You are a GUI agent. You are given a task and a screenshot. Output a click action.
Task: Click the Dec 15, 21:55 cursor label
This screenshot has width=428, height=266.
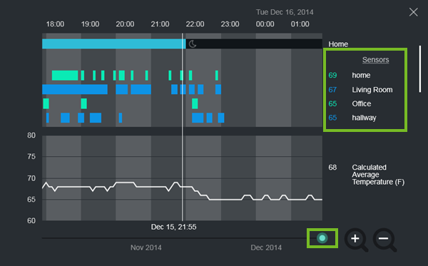[x=173, y=227]
